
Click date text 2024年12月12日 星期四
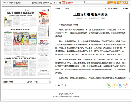(x=12, y=3)
